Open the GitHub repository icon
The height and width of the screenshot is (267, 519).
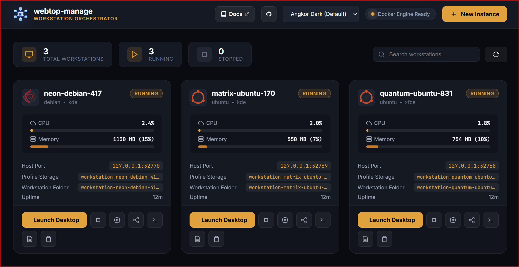pos(269,14)
